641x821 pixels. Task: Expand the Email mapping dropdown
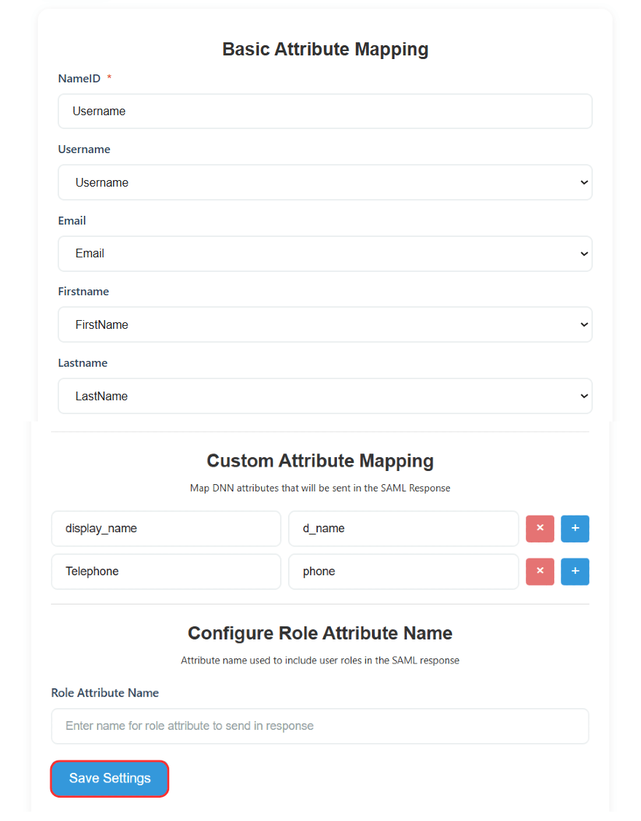[325, 254]
